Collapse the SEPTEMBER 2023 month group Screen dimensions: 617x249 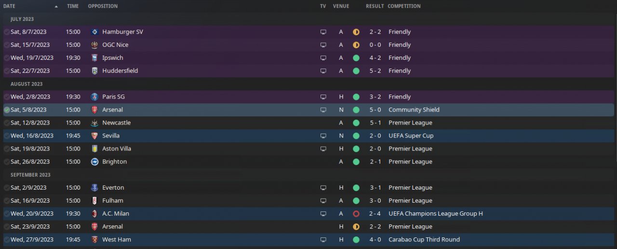tap(30, 175)
